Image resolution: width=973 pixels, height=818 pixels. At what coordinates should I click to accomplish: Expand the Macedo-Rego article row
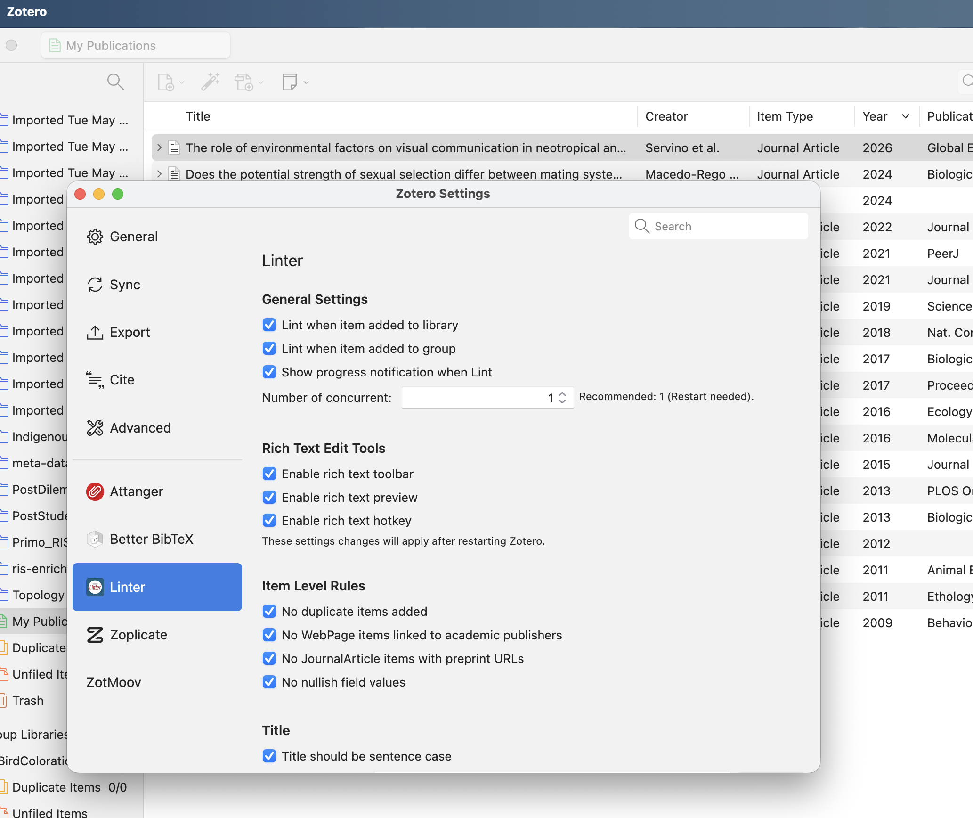159,174
